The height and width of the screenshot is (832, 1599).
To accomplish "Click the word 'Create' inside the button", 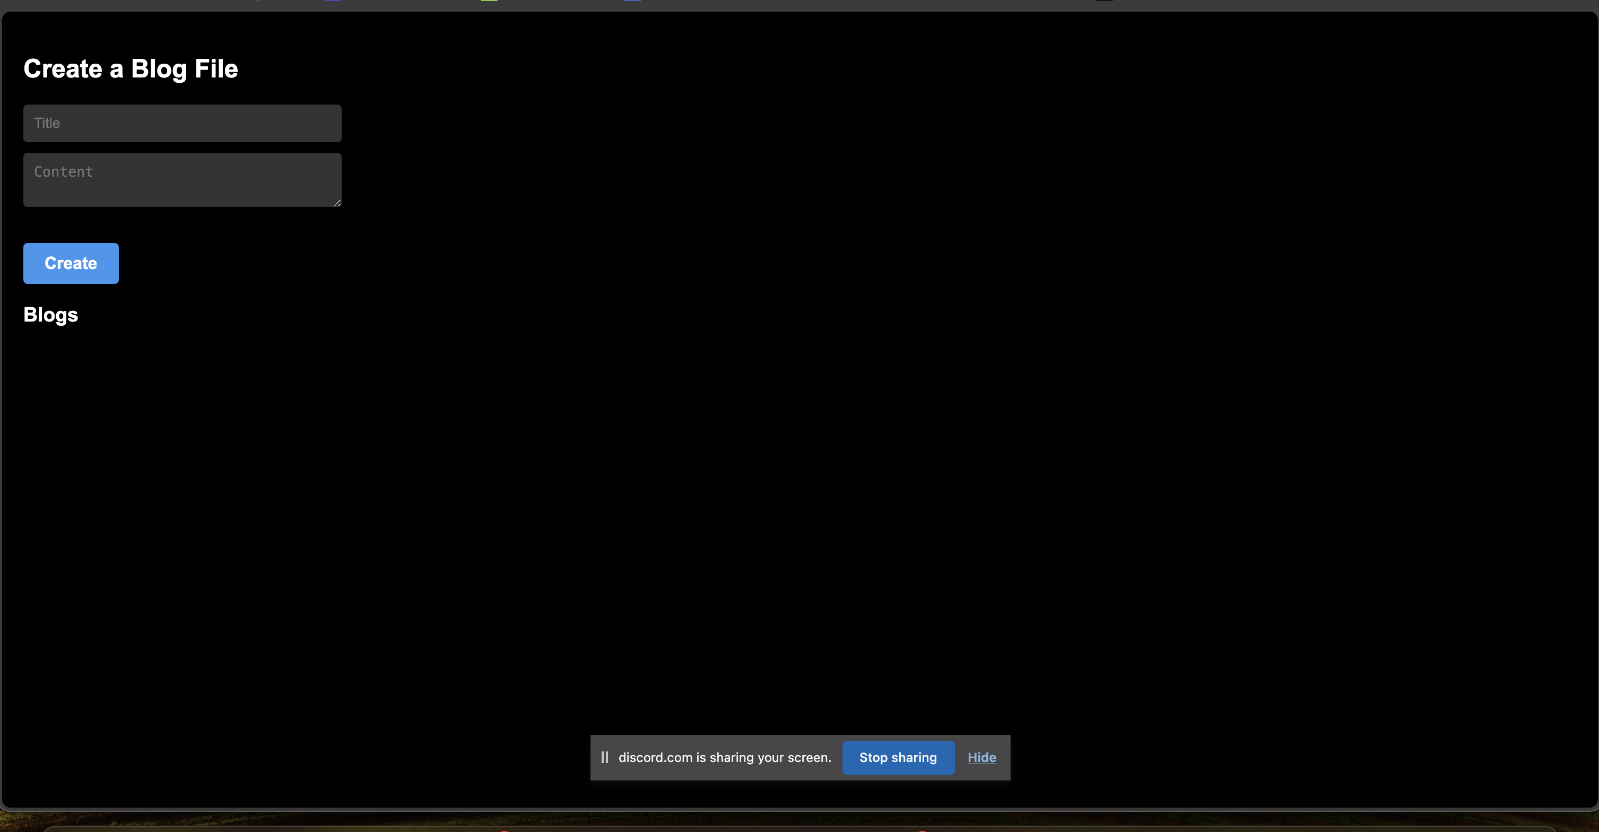I will point(71,263).
